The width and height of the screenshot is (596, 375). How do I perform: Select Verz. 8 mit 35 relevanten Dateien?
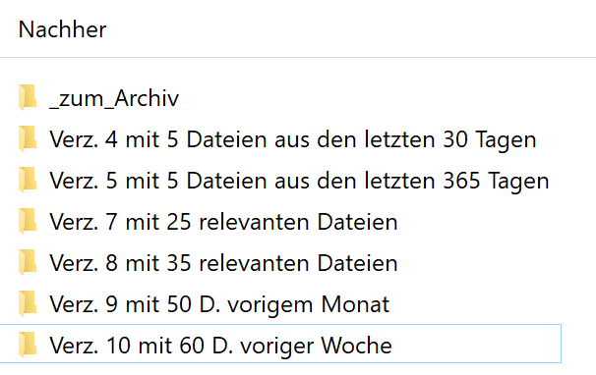click(223, 263)
